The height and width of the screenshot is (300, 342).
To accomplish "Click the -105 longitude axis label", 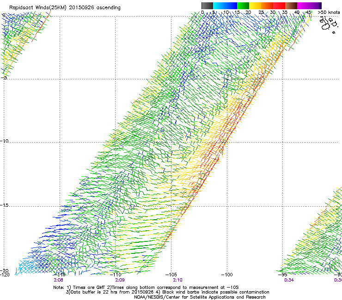I will pos(171,275).
